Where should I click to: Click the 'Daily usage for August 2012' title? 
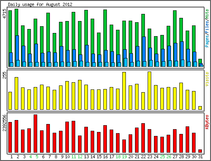click(40, 4)
